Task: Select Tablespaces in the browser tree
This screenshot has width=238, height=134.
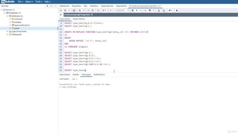Action: (16, 35)
